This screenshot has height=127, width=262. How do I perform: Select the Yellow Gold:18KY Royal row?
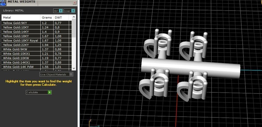point(36,41)
